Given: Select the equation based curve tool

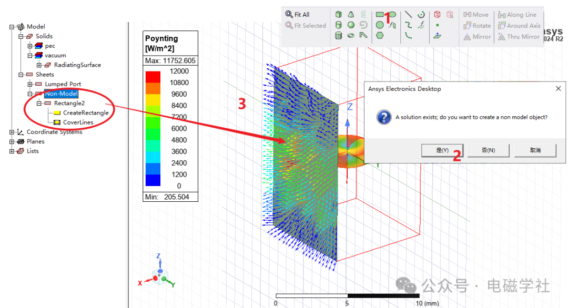Looking at the screenshot, I should (x=421, y=25).
